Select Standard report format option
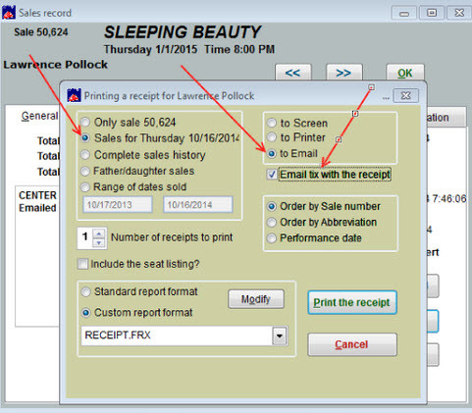Screen dimensions: 472x413 click(x=85, y=291)
